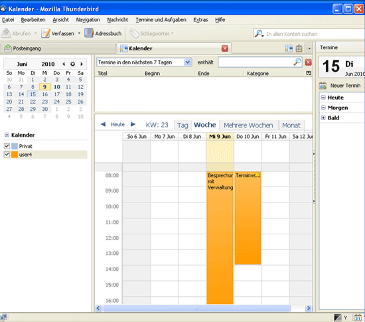Image resolution: width=365 pixels, height=322 pixels.
Task: Select the Woche view tab
Action: point(205,125)
